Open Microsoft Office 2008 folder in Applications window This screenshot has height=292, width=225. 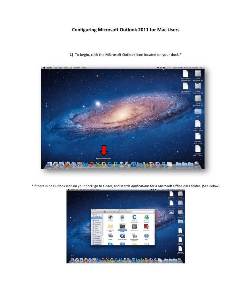tap(110, 228)
